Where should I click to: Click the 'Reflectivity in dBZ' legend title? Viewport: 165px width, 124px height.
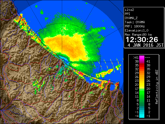[157, 87]
